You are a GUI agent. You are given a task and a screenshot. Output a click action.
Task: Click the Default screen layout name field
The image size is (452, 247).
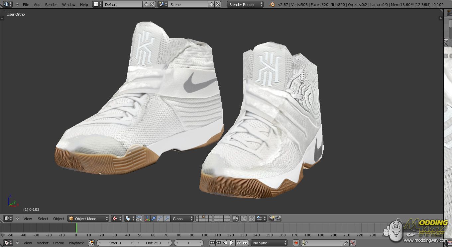122,4
